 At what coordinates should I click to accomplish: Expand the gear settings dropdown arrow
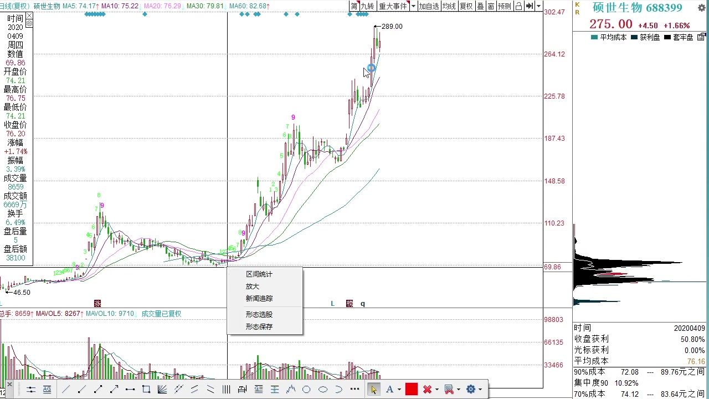pyautogui.click(x=480, y=390)
